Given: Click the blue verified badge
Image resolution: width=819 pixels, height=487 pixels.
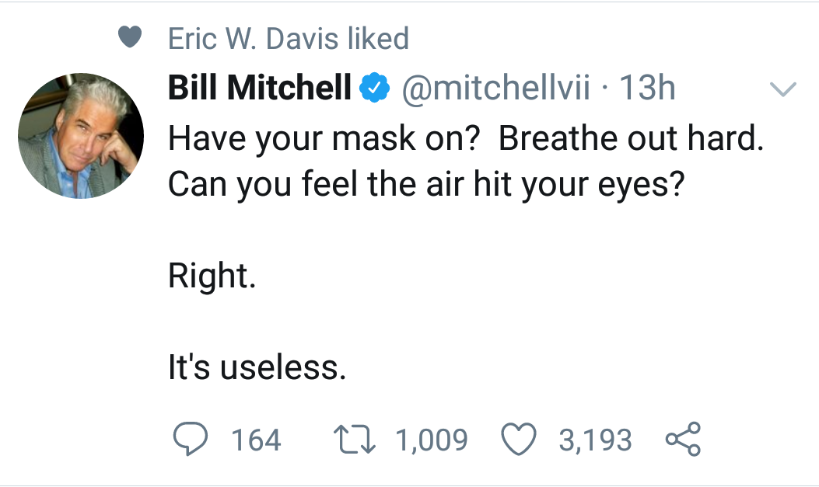Looking at the screenshot, I should pyautogui.click(x=375, y=89).
